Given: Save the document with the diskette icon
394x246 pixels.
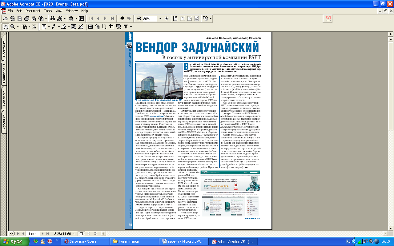Looking at the screenshot, I should 19,18.
